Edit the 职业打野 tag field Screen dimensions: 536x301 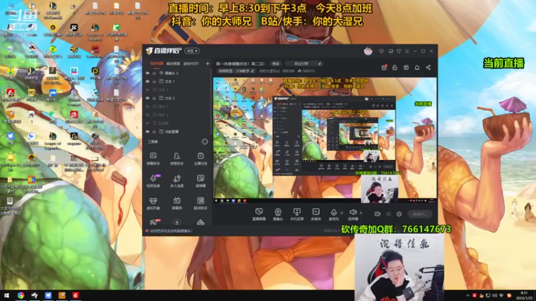pyautogui.click(x=304, y=64)
